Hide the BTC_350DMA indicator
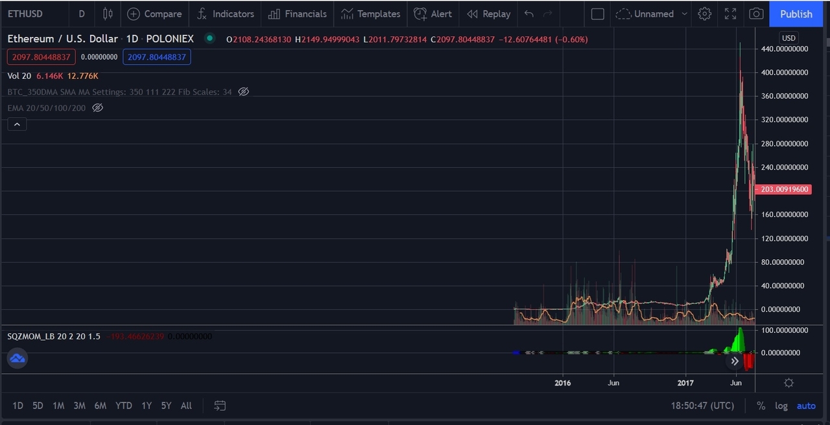Image resolution: width=830 pixels, height=425 pixels. pos(243,91)
